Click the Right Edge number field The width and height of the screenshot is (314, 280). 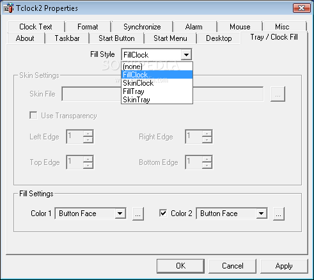tap(194, 137)
